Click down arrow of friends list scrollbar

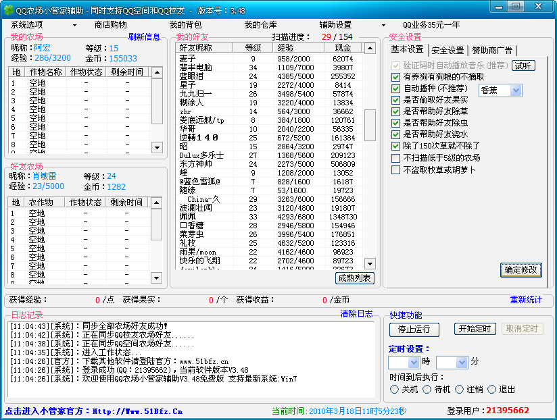370,263
